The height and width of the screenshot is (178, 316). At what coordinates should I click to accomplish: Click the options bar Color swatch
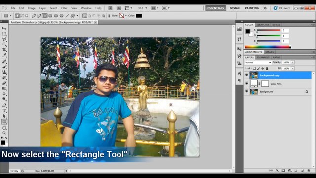pyautogui.click(x=139, y=16)
